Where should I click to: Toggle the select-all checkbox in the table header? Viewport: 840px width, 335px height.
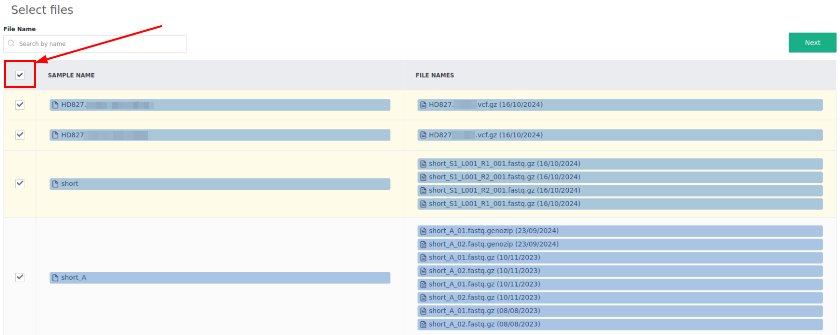(20, 75)
